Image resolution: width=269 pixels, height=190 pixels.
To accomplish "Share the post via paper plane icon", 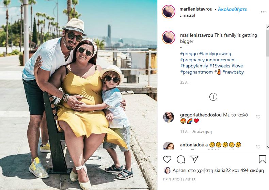I will tap(194, 159).
